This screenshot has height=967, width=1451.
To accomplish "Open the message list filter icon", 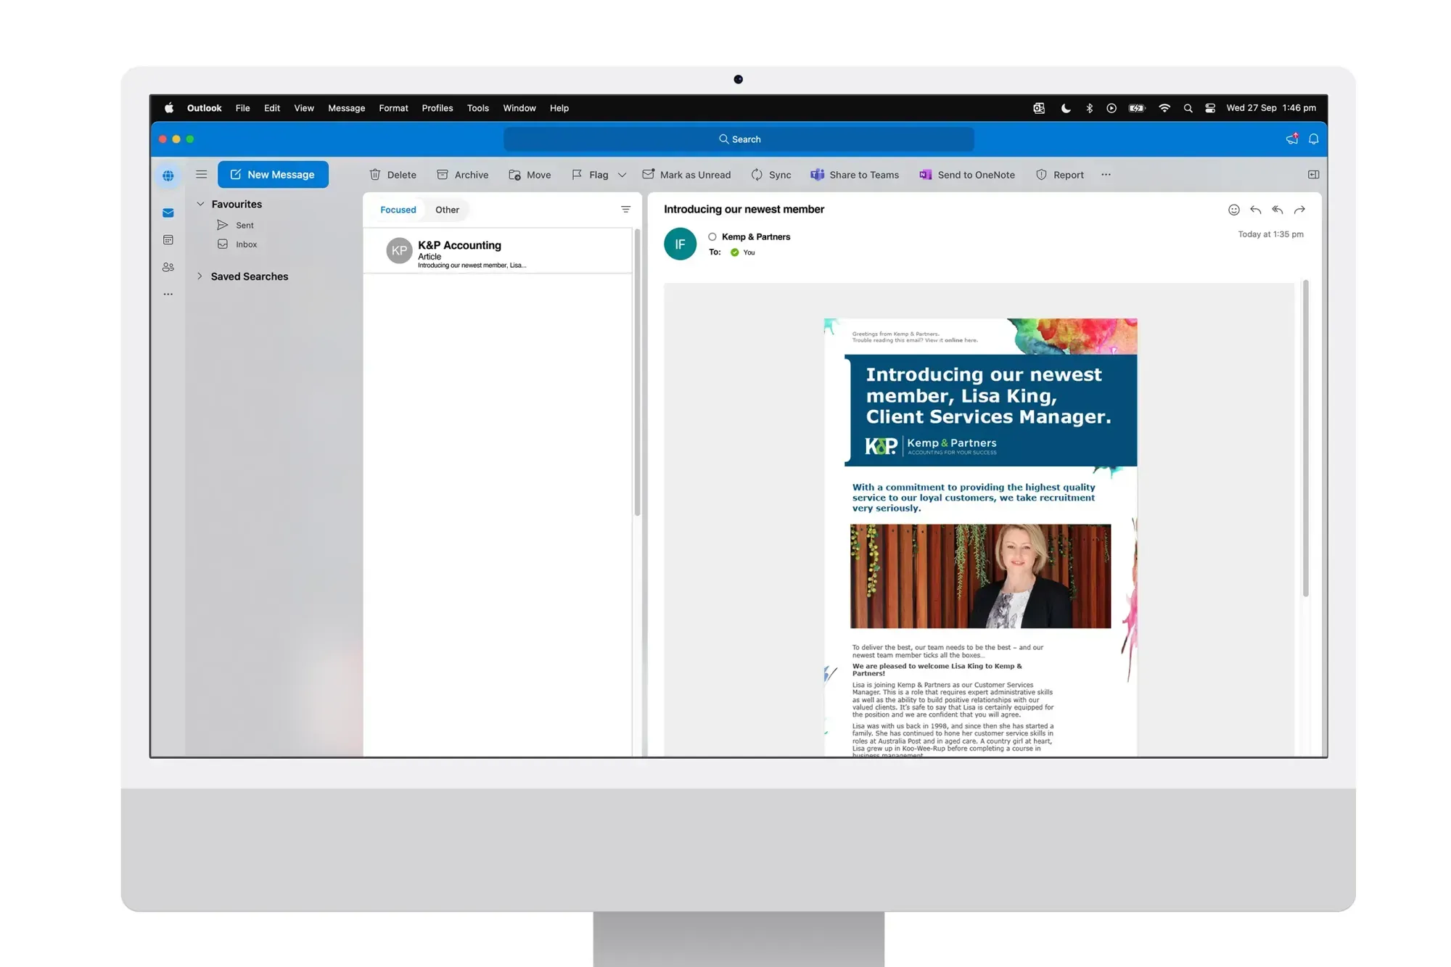I will click(x=625, y=210).
